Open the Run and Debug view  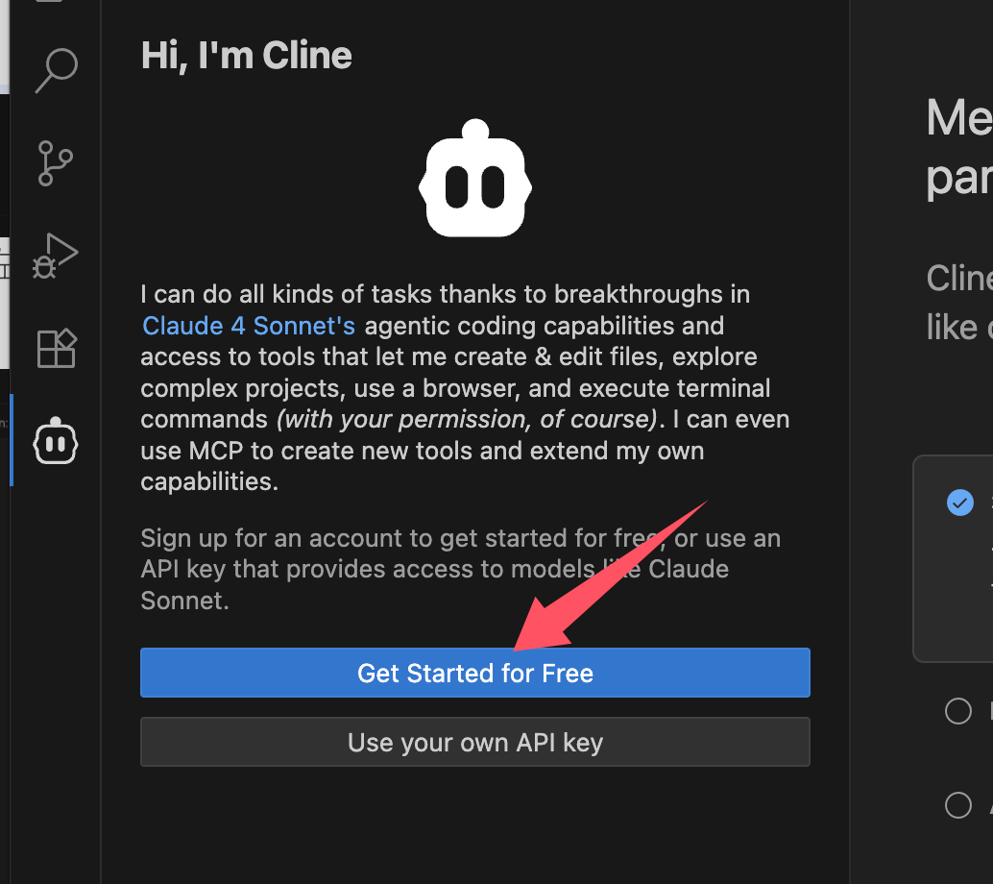coord(55,256)
